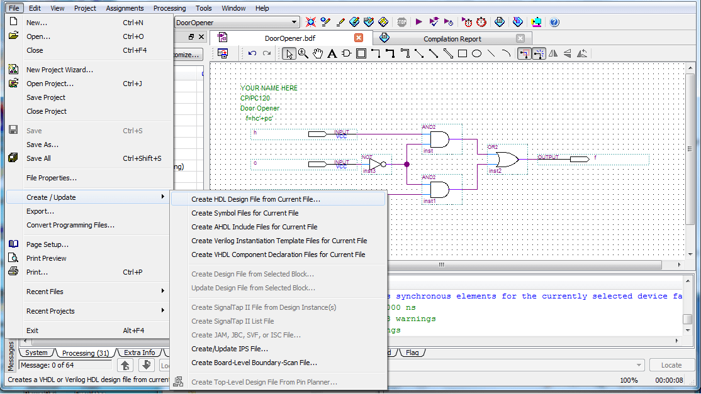Pick the Oval drawing tool
Image resolution: width=701 pixels, height=394 pixels.
point(477,53)
